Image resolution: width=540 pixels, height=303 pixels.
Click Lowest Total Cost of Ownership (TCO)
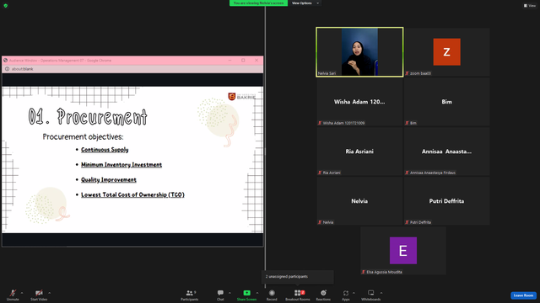click(132, 194)
